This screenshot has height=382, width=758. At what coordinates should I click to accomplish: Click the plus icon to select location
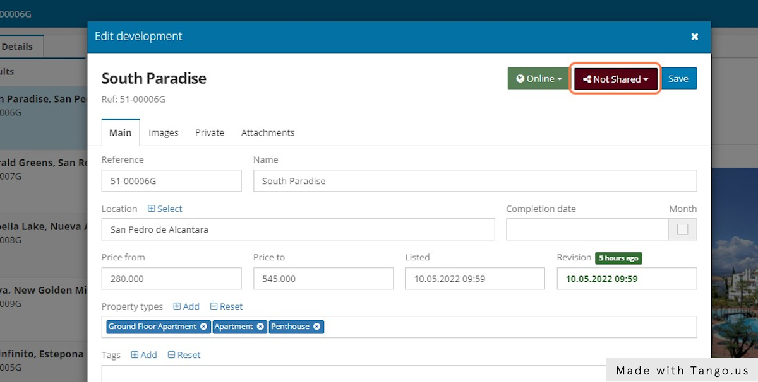tap(152, 209)
